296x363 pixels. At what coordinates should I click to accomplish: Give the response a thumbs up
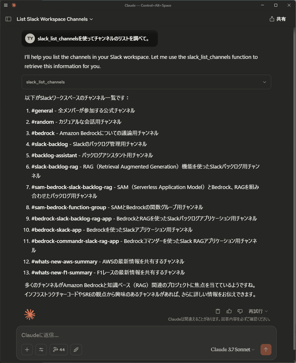point(229,311)
